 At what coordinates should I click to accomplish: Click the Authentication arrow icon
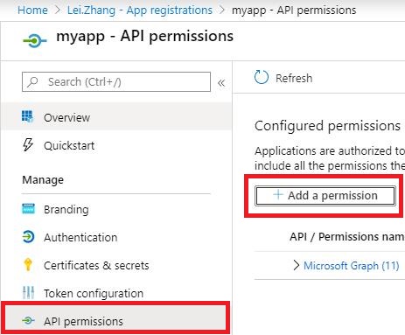[x=28, y=237]
